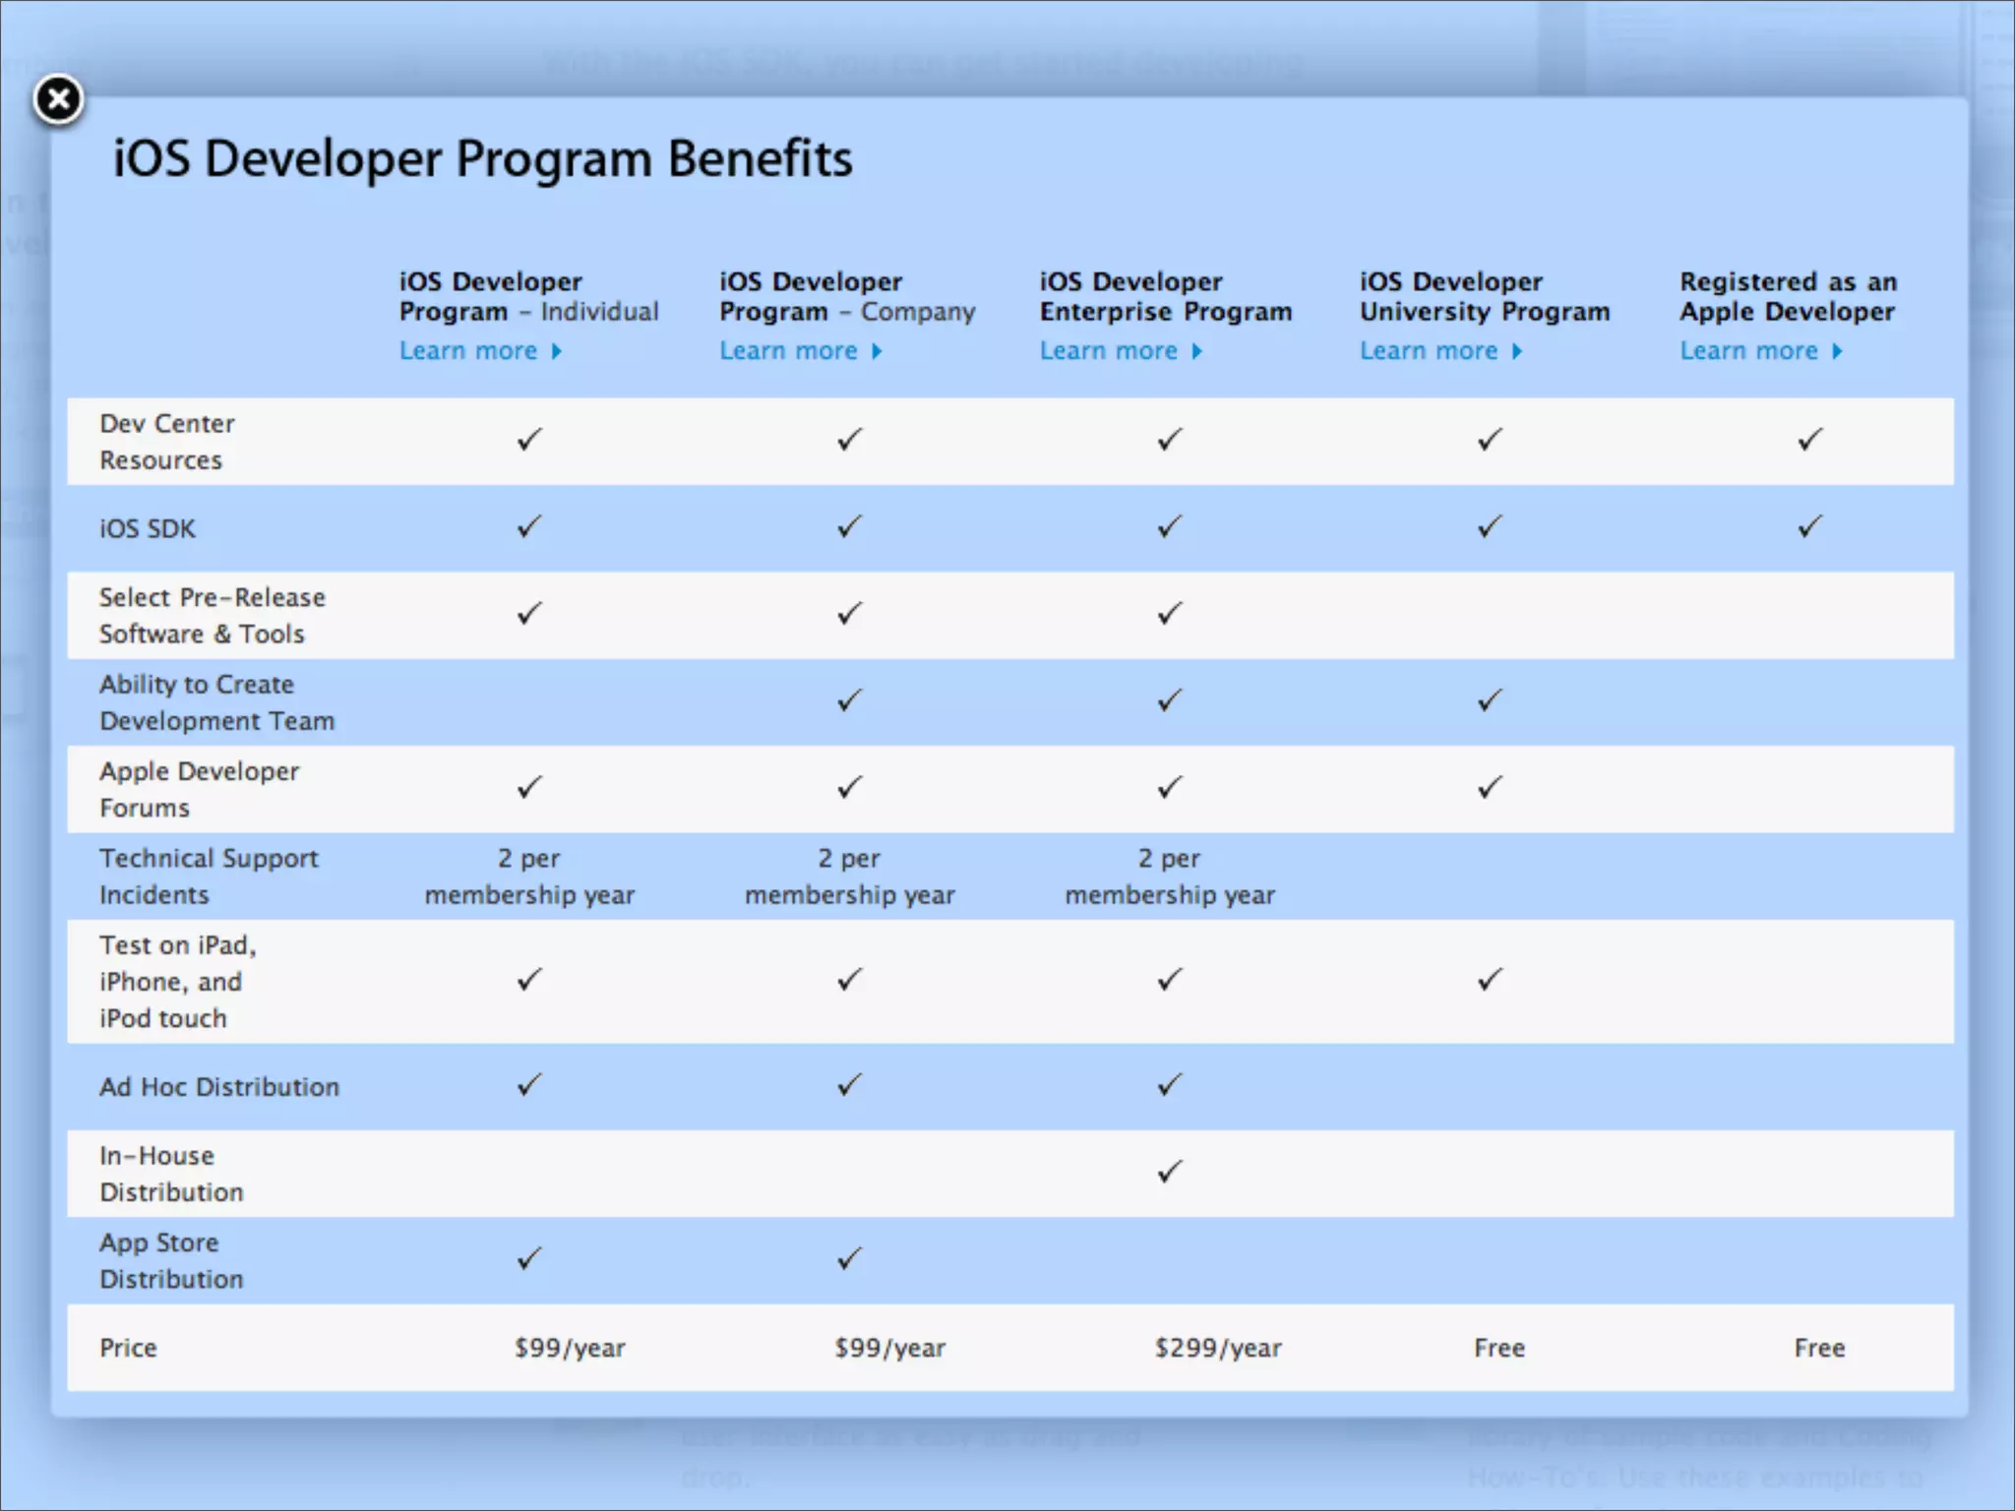Click the Dev Center Resources row label

pos(167,442)
